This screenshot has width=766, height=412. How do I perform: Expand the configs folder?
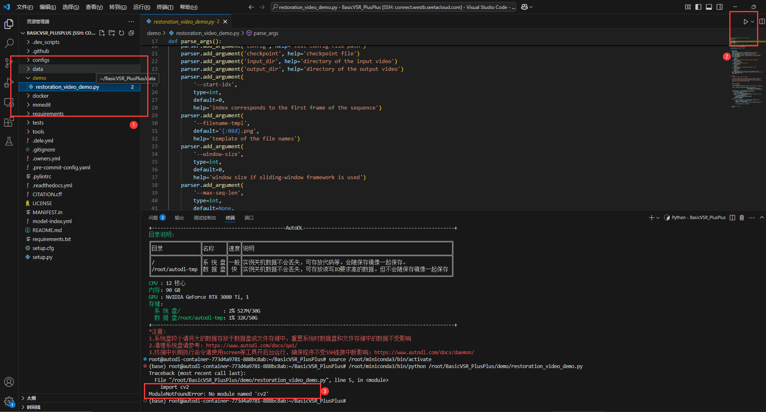41,60
